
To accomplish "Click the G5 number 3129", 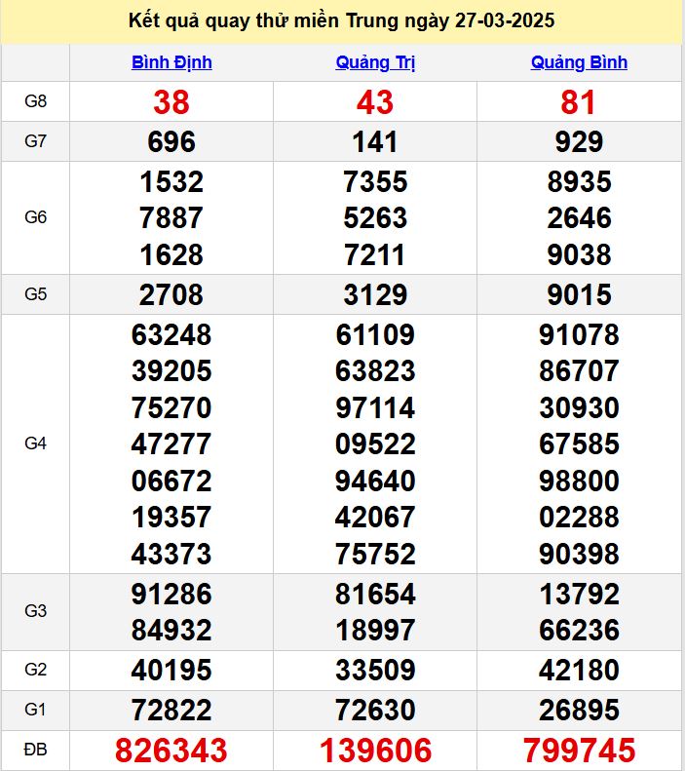I will (x=375, y=295).
